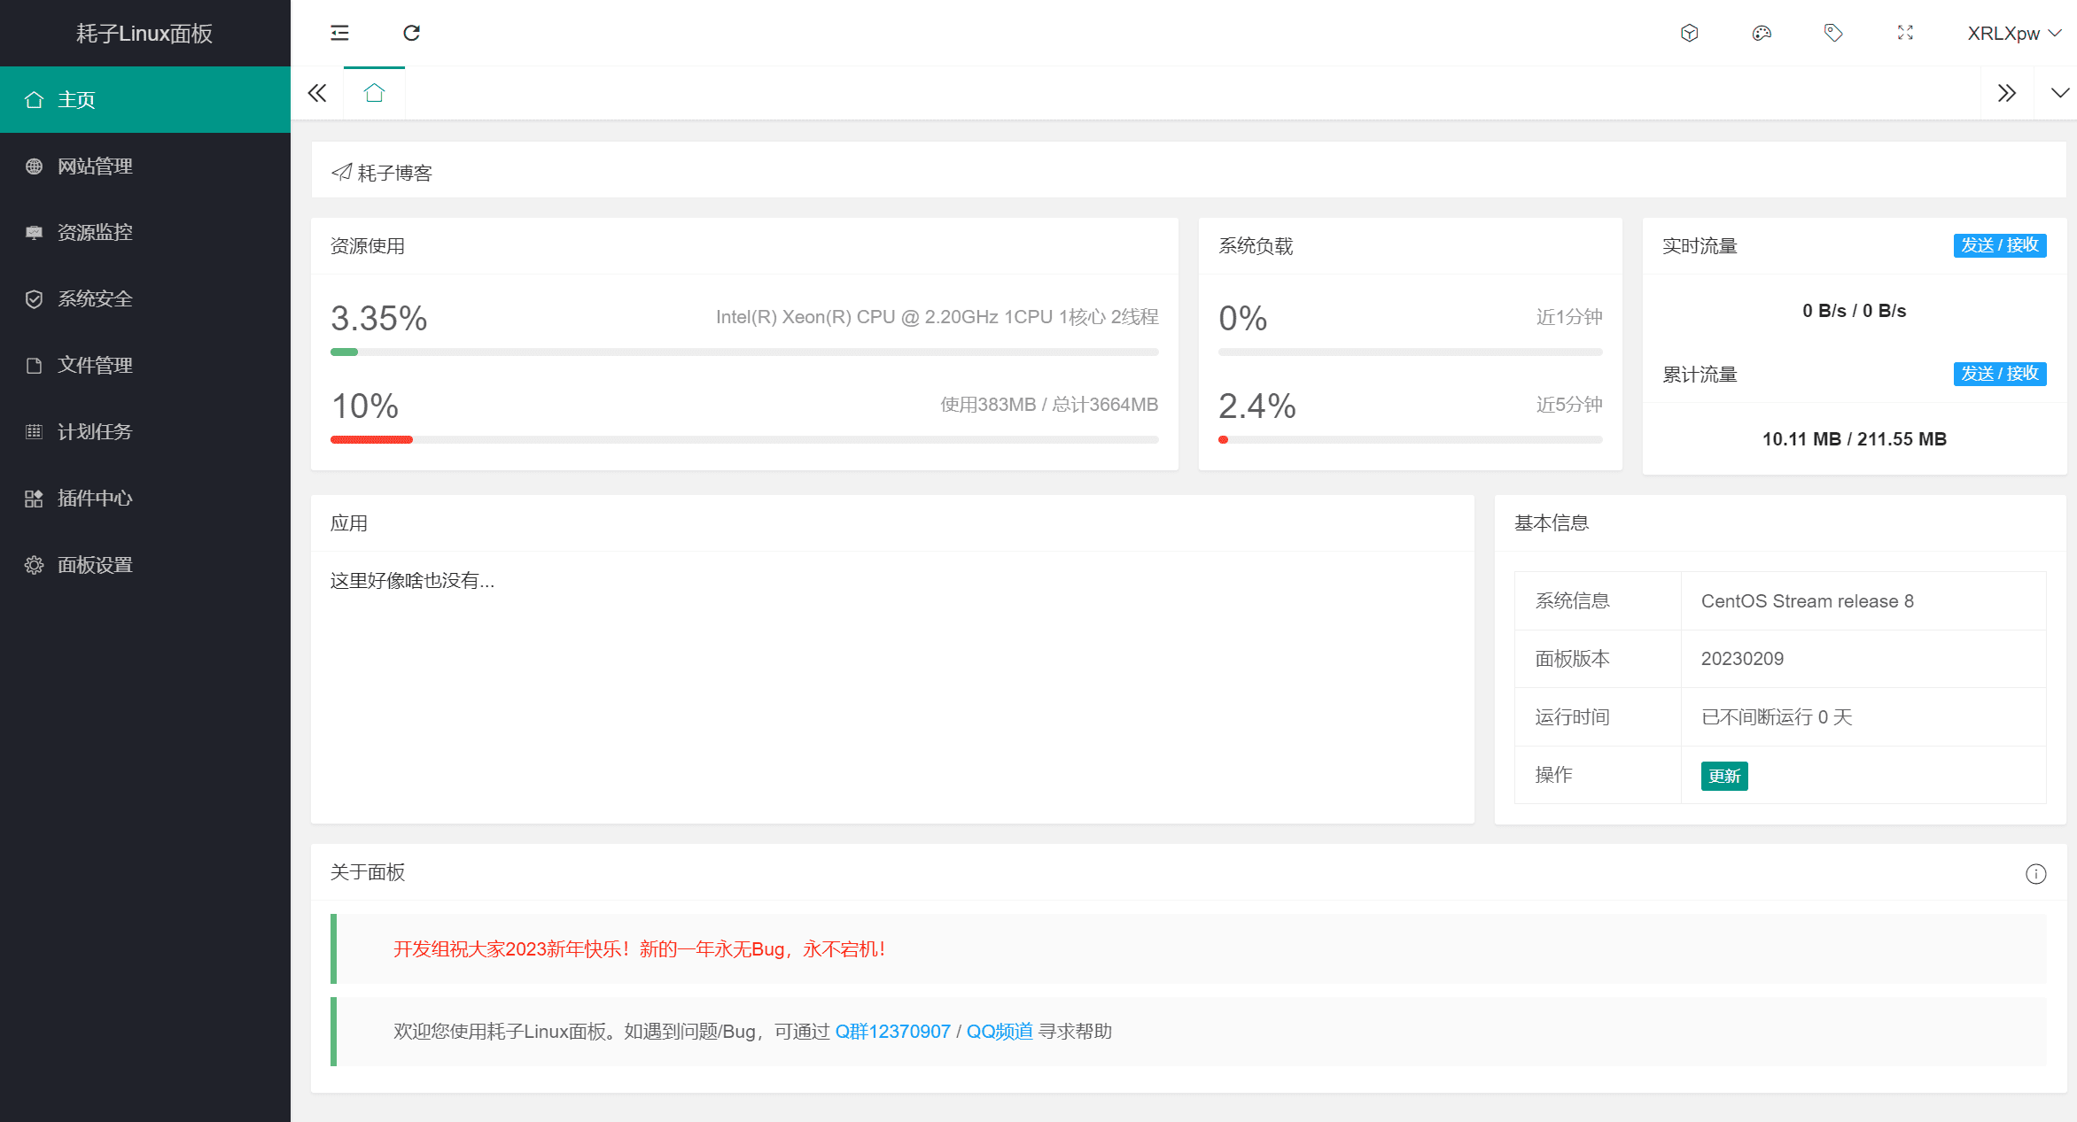Viewport: 2077px width, 1122px height.
Task: Open the Q群12370907 link
Action: 892,1031
